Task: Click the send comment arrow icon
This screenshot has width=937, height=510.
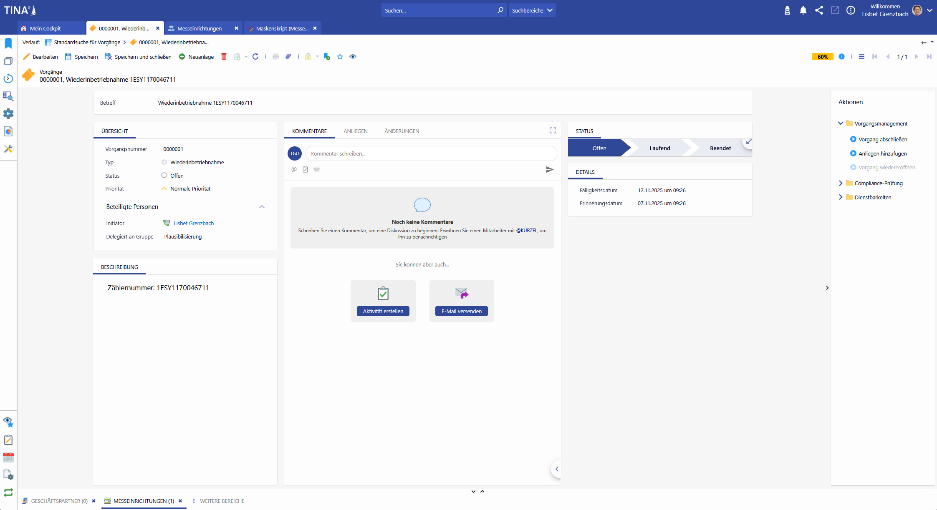Action: coord(550,169)
